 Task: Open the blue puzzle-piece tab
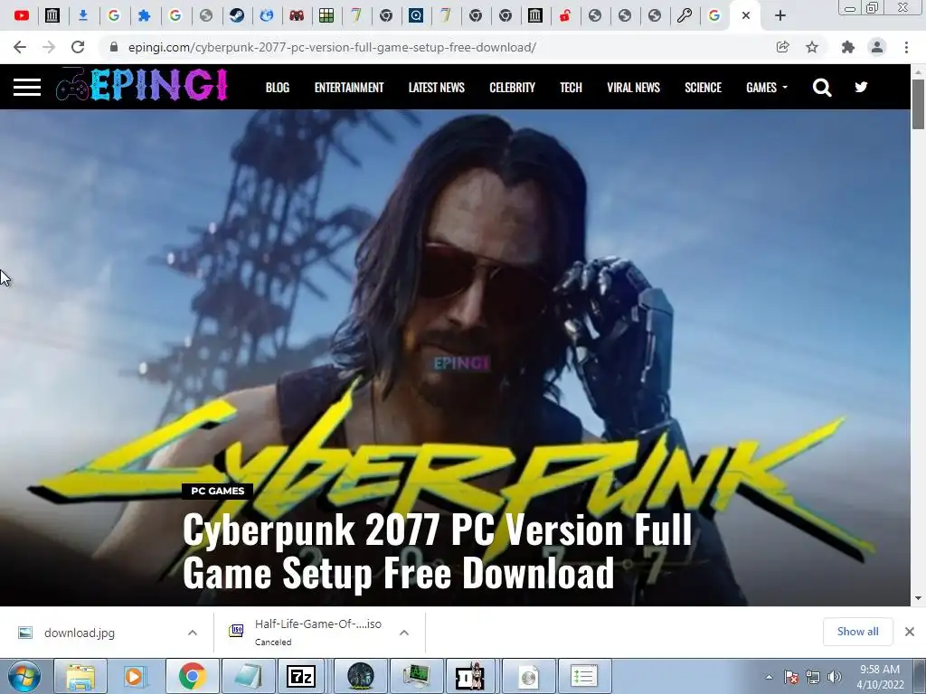[x=144, y=16]
